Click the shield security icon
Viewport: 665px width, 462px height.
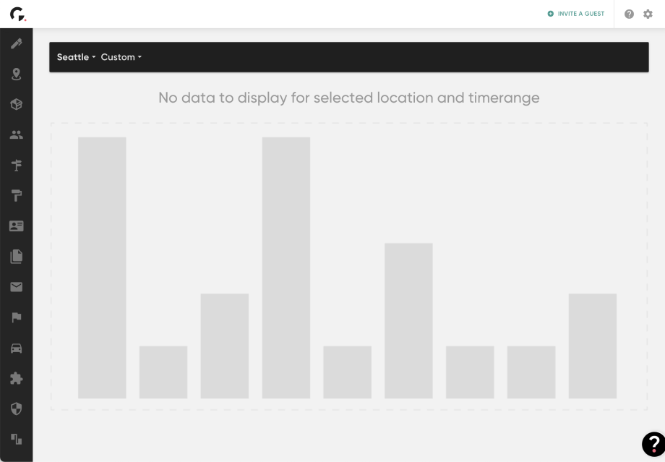[16, 408]
